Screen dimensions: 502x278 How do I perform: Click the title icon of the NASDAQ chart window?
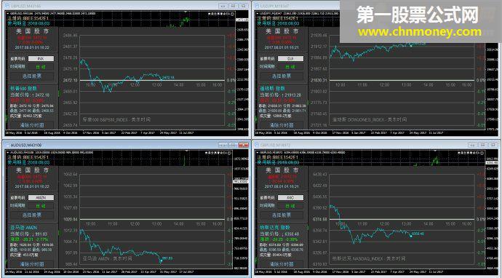click(256, 145)
